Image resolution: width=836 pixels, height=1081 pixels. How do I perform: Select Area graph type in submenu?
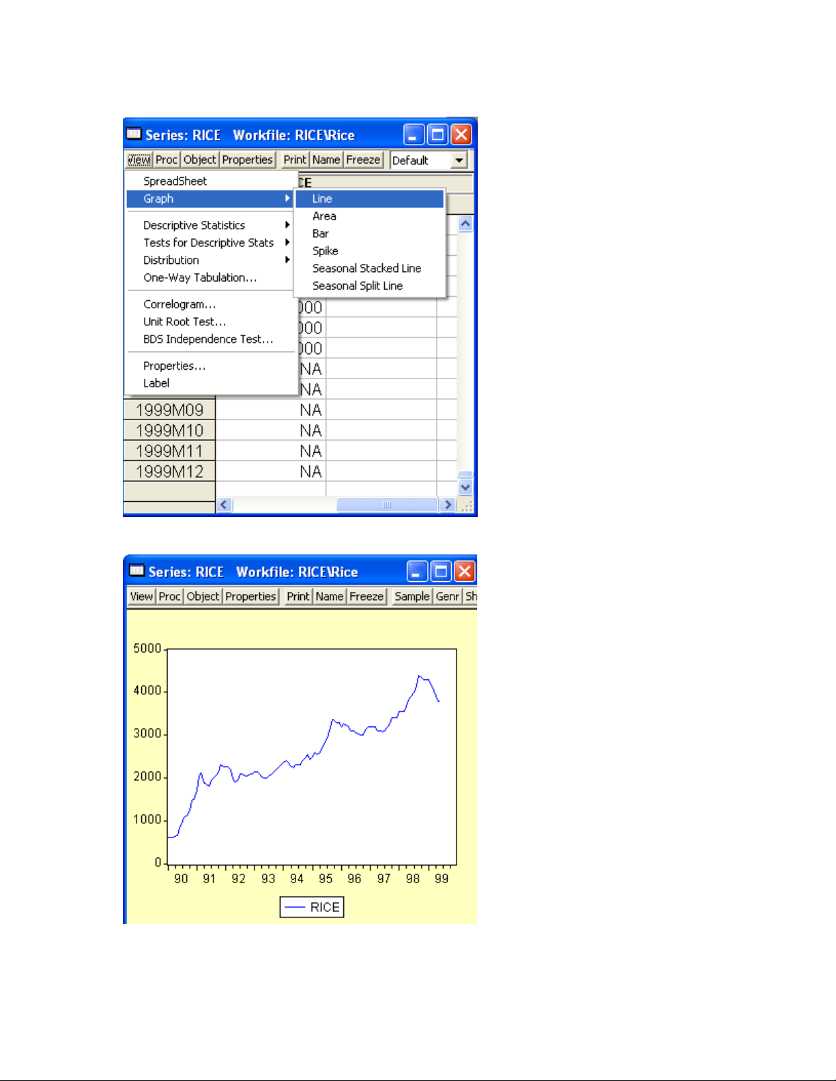click(370, 216)
